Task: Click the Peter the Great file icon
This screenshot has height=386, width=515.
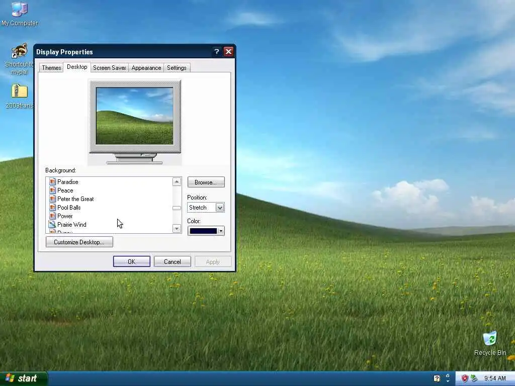Action: (52, 199)
